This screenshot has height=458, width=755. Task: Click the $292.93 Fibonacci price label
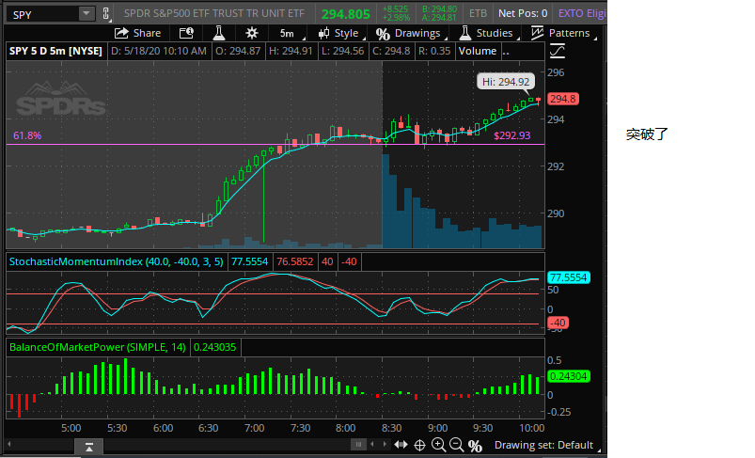tap(511, 135)
